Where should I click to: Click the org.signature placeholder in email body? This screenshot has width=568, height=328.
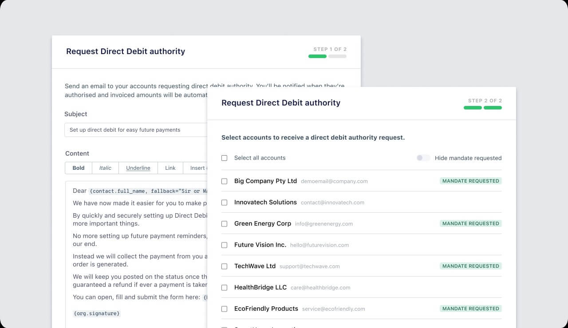tap(96, 313)
